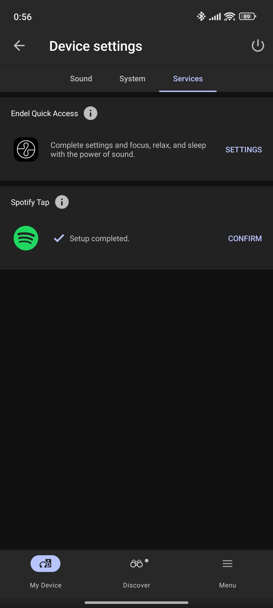The image size is (273, 608).
Task: Open Endel SETTINGS link
Action: pyautogui.click(x=244, y=149)
